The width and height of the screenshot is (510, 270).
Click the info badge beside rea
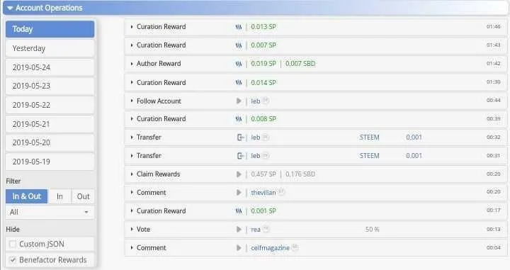click(x=266, y=229)
